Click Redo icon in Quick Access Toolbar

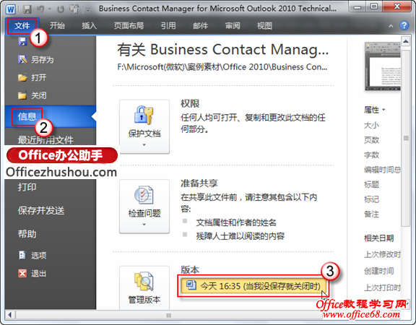pyautogui.click(x=61, y=9)
